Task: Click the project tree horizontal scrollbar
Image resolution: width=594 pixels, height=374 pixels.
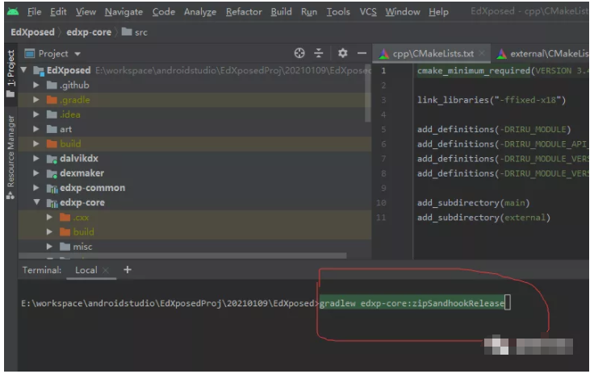Action: point(182,256)
